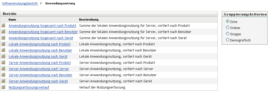Click report icon beside Lokale Anwendungsnutzung nach Benutzer

3,50
